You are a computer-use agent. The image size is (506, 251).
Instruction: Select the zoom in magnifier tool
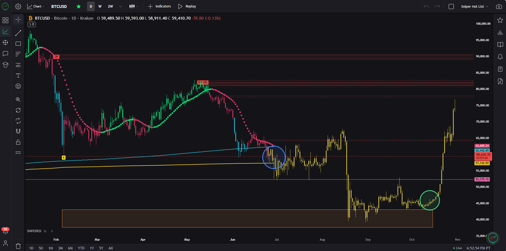18,100
